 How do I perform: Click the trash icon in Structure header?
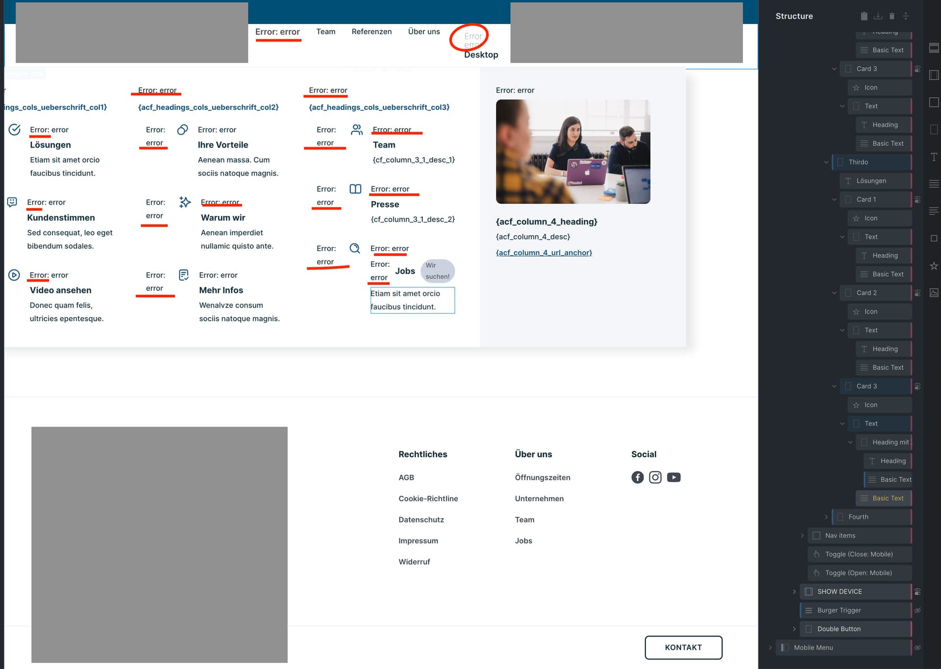tap(892, 16)
